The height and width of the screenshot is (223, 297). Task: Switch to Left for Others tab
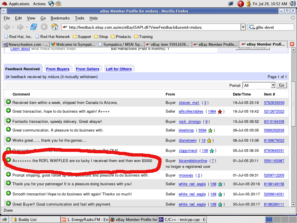(x=119, y=69)
